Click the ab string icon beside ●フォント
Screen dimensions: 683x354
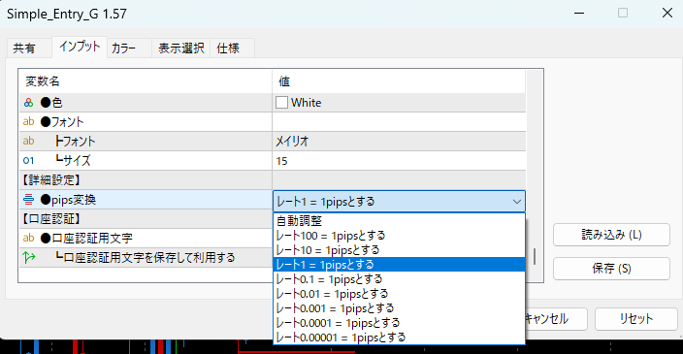(28, 121)
